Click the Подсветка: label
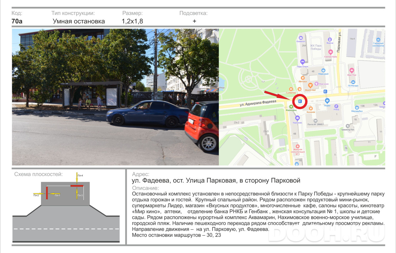Screen dimensions: 396x253 tap(193, 13)
